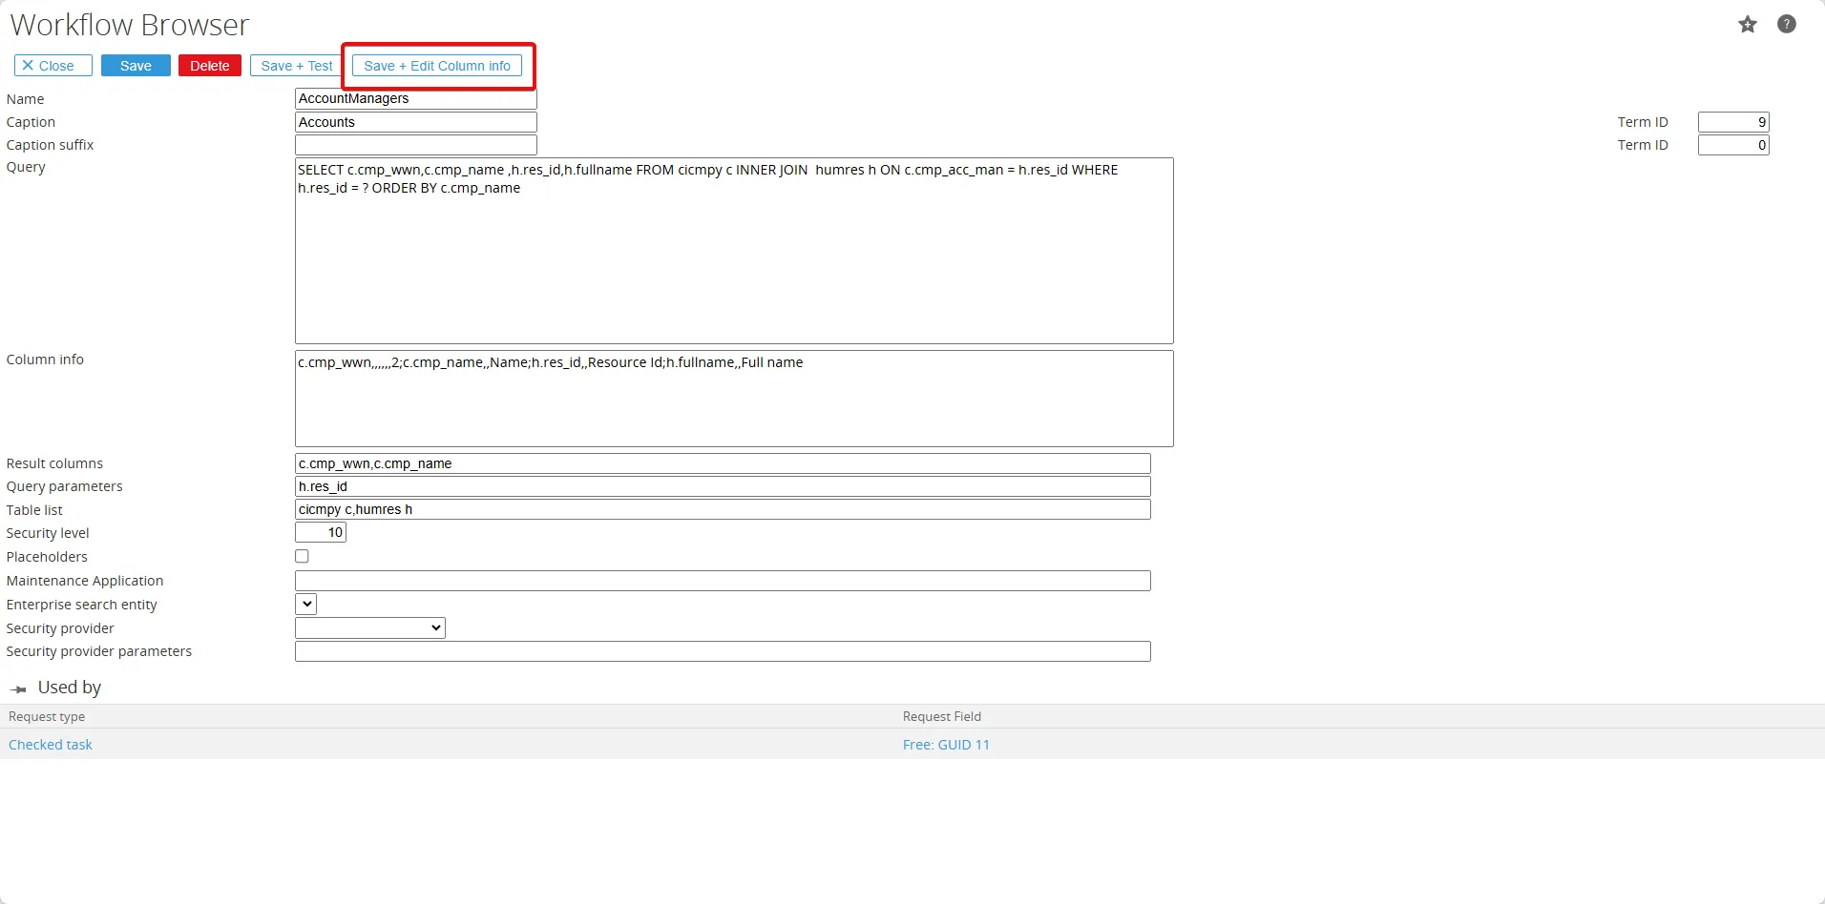Image resolution: width=1825 pixels, height=904 pixels.
Task: Open the Security provider dropdown
Action: coord(370,627)
